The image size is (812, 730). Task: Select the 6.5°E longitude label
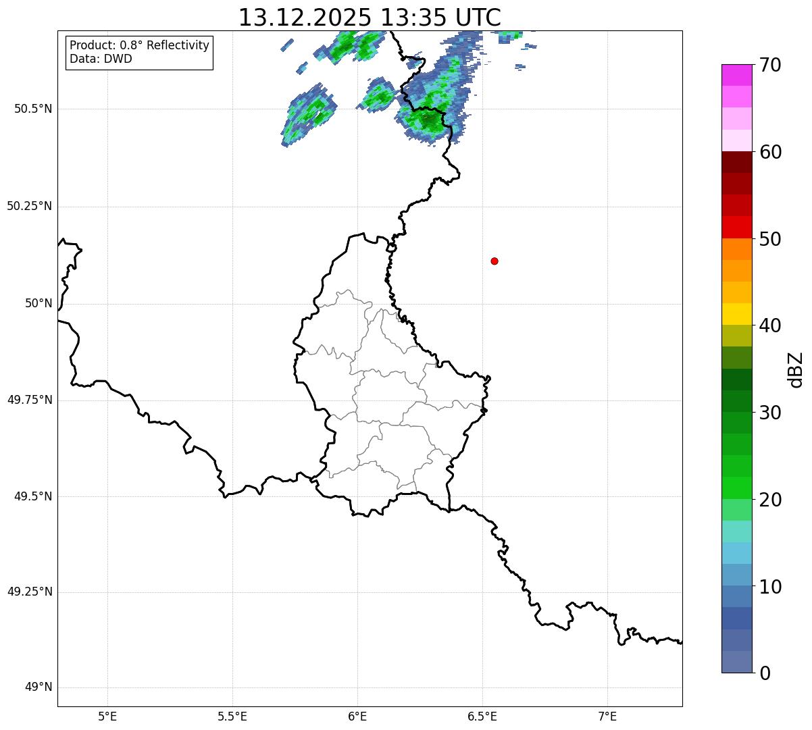(x=482, y=716)
